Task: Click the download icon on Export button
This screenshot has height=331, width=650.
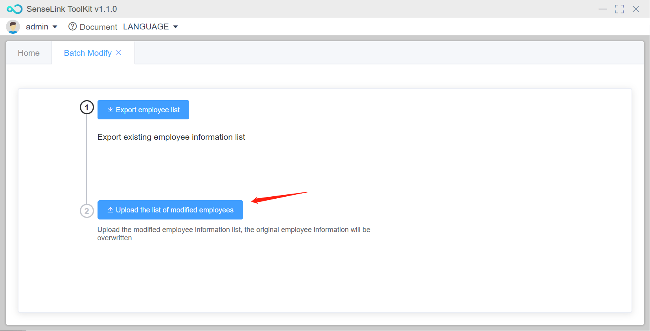Action: pyautogui.click(x=110, y=110)
